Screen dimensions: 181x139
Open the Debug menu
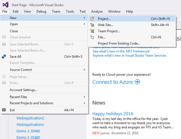(x=41, y=11)
